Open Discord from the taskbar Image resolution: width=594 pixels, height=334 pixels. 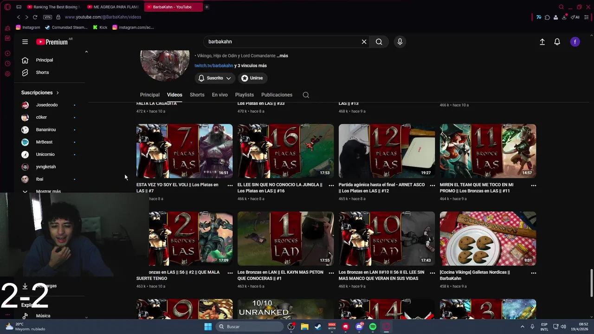[x=359, y=327]
